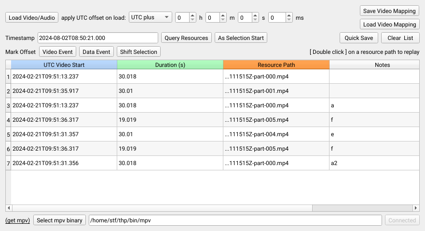Select start time 2024-02-21T09:51:31.357 cell
Image resolution: width=425 pixels, height=231 pixels.
64,134
